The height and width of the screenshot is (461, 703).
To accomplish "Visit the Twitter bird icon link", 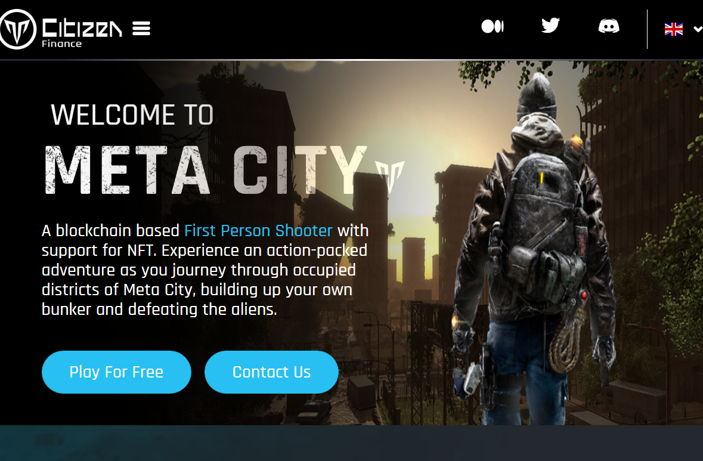I will tap(550, 26).
